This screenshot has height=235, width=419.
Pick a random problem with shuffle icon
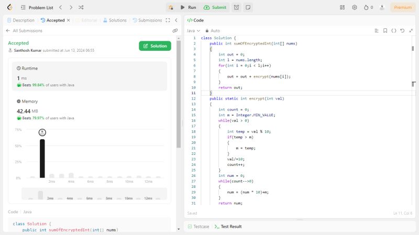(x=81, y=7)
